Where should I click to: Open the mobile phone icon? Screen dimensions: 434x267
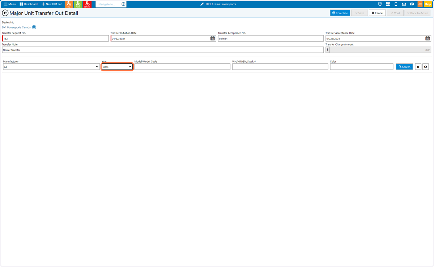pos(396,4)
